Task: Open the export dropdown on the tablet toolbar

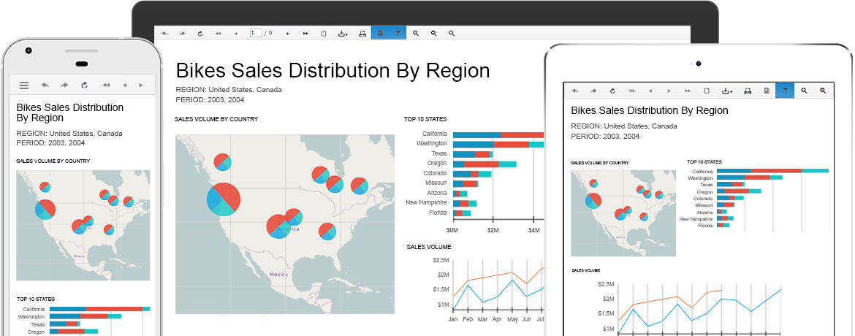Action: [x=728, y=91]
